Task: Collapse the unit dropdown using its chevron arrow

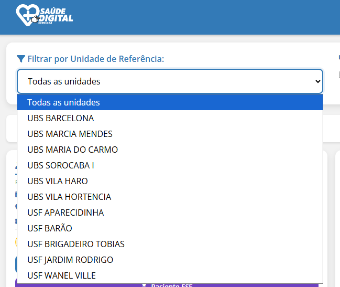Action: [x=317, y=81]
